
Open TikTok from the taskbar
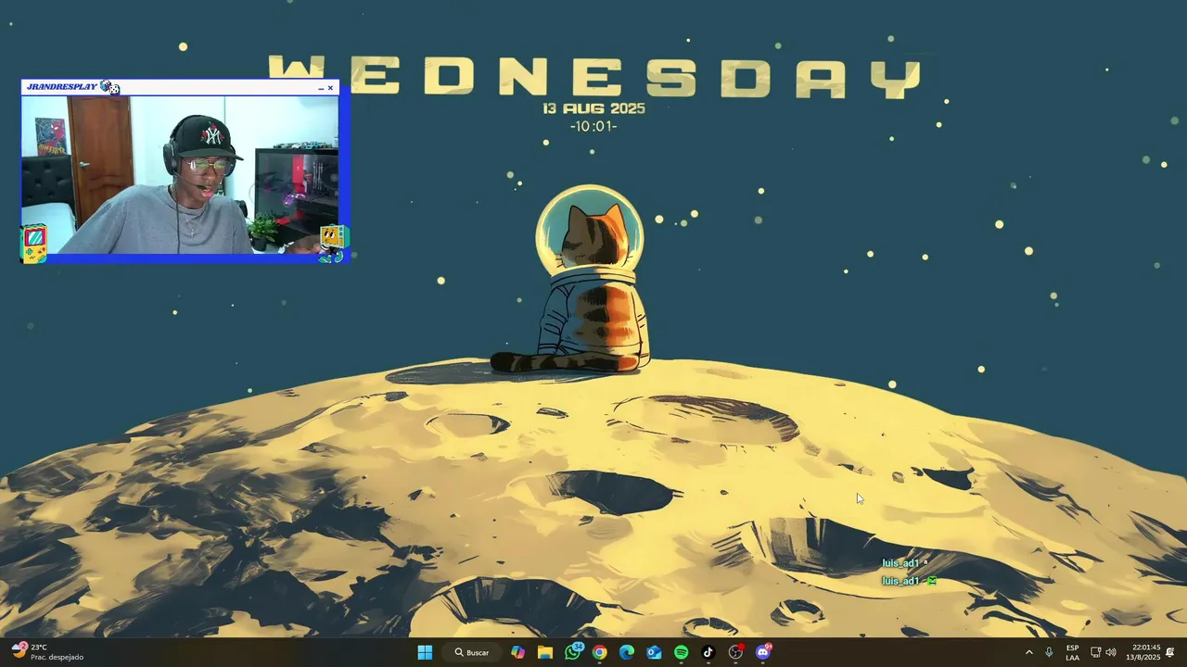708,652
